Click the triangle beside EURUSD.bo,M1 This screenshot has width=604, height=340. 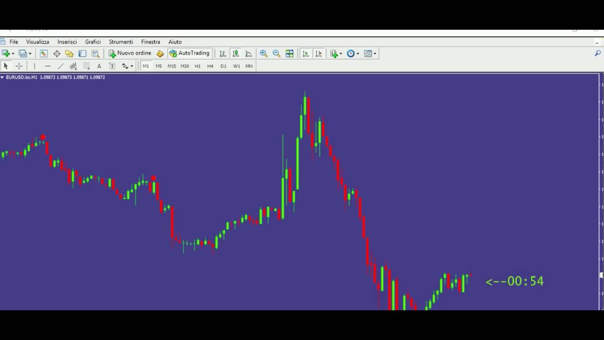click(2, 77)
